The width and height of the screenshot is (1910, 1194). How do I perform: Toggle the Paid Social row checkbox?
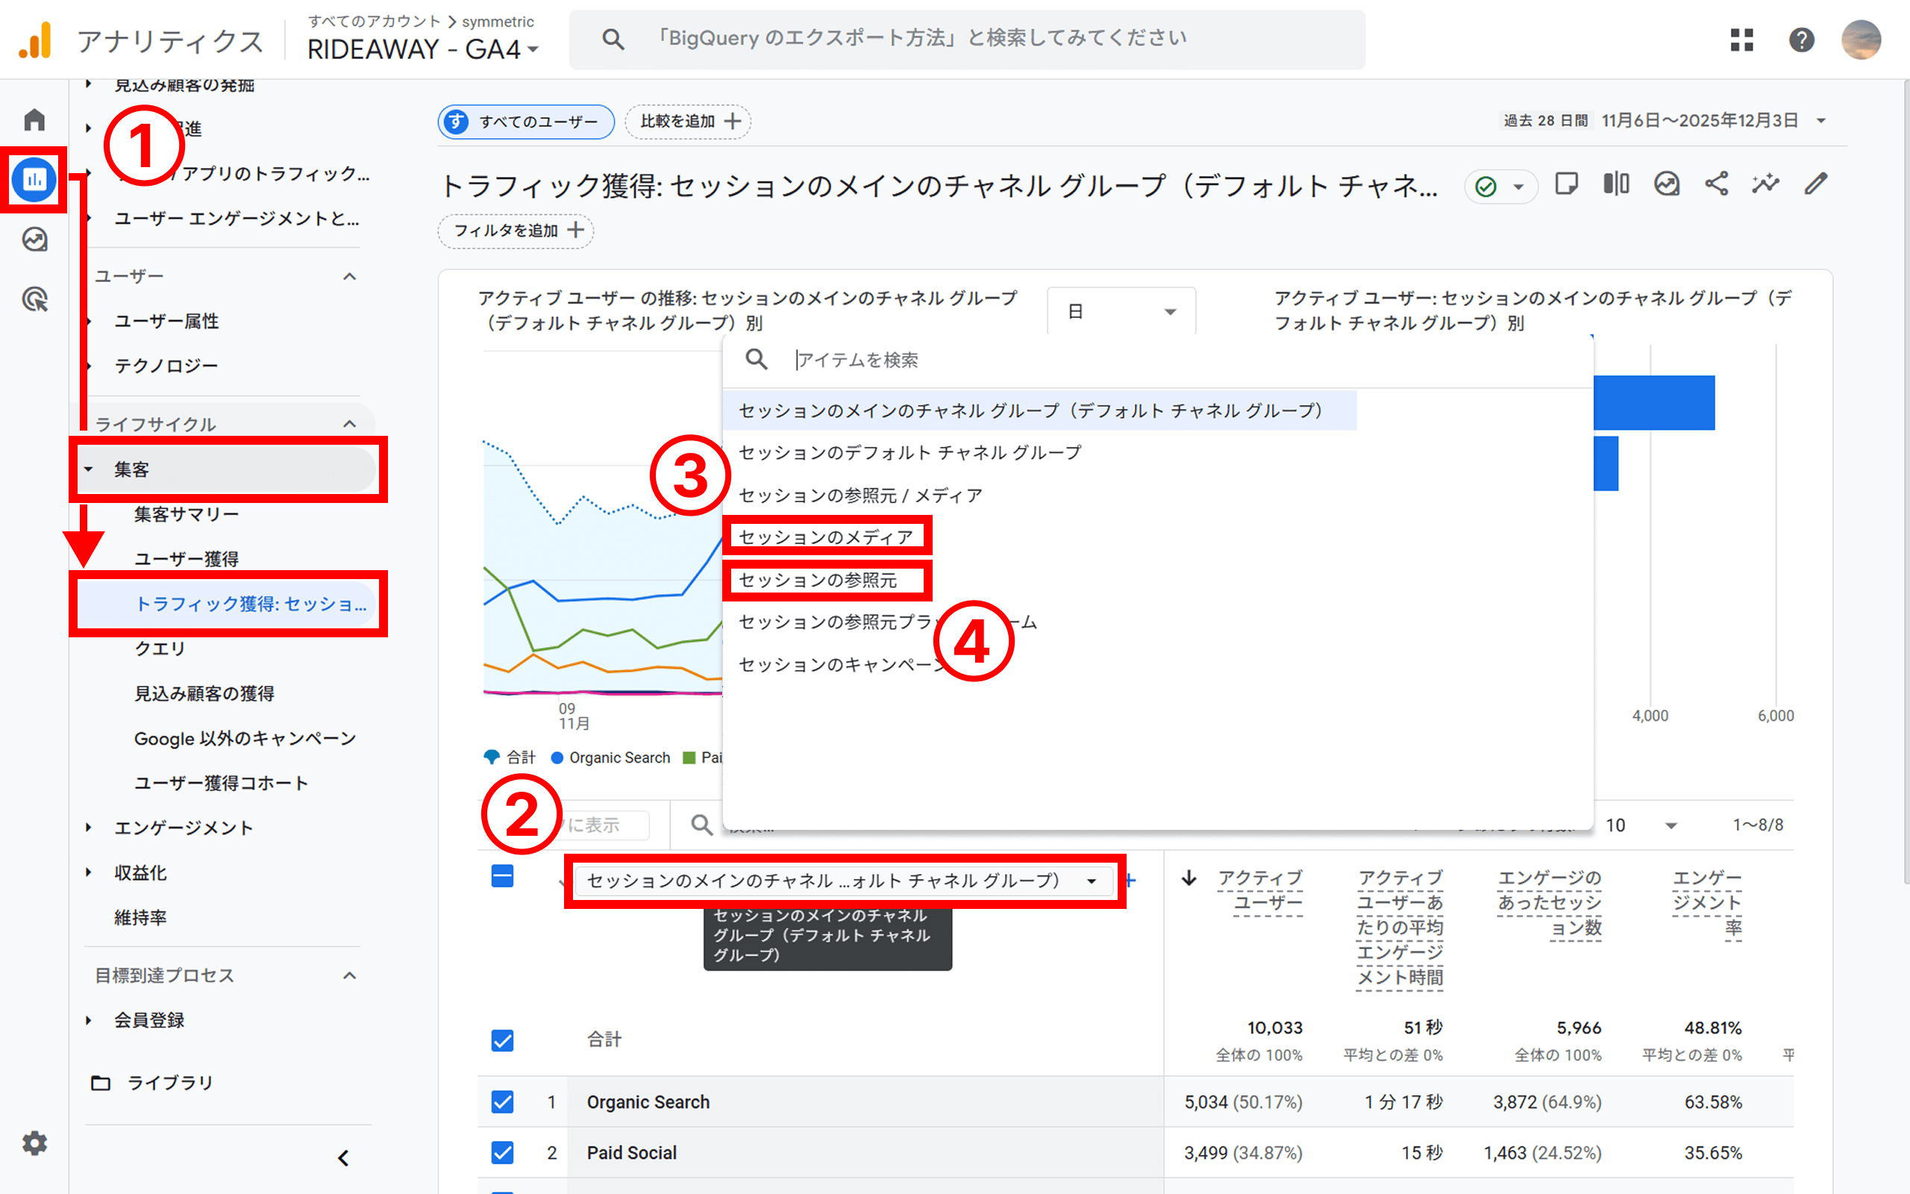pyautogui.click(x=502, y=1153)
